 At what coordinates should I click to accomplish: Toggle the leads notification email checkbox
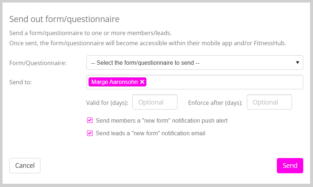click(x=90, y=133)
